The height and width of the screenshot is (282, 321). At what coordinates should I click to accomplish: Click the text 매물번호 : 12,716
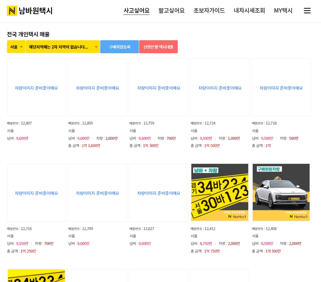click(x=19, y=229)
